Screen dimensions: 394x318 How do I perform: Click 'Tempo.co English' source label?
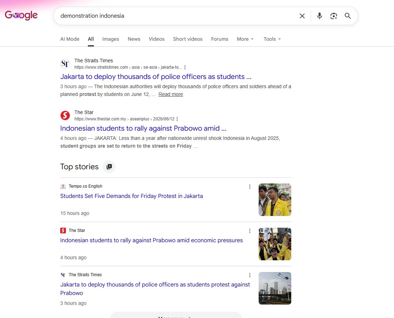pyautogui.click(x=85, y=186)
